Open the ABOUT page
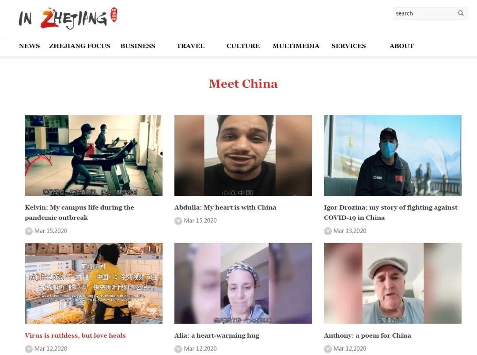The image size is (477, 355). coord(401,46)
